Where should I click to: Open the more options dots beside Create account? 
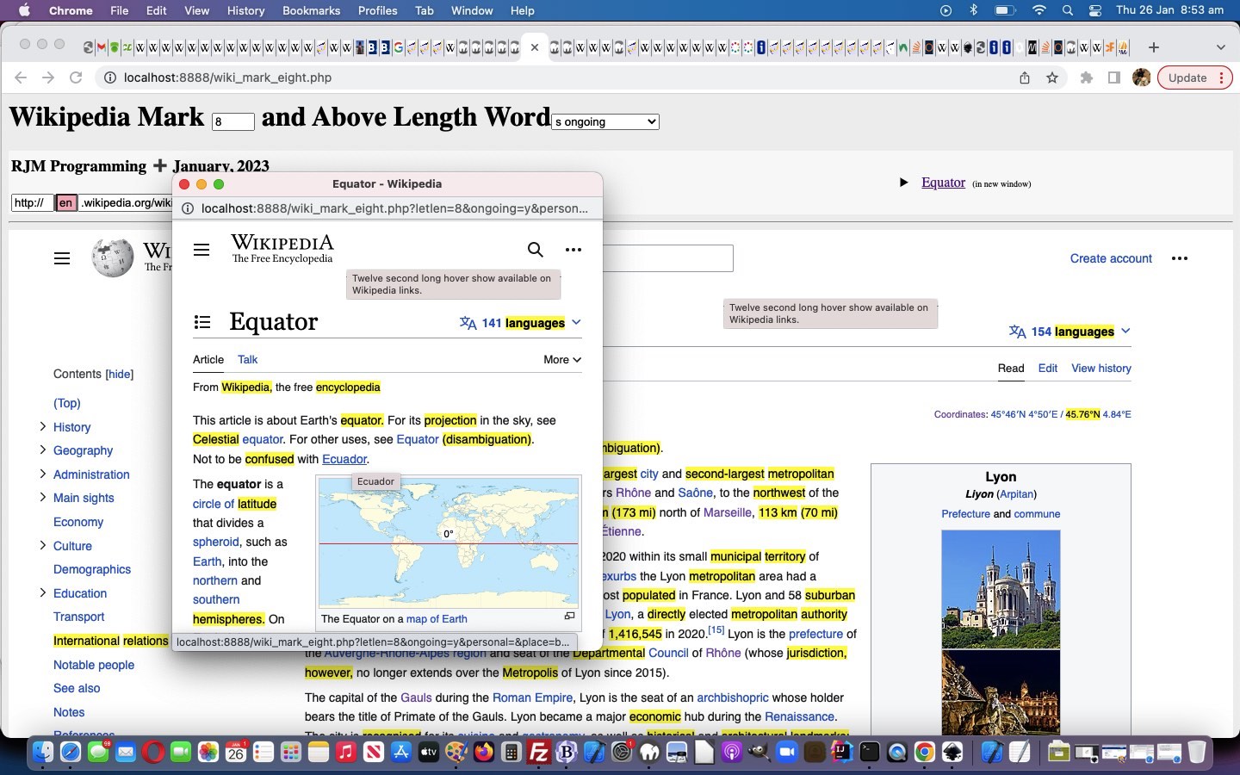pyautogui.click(x=1180, y=258)
